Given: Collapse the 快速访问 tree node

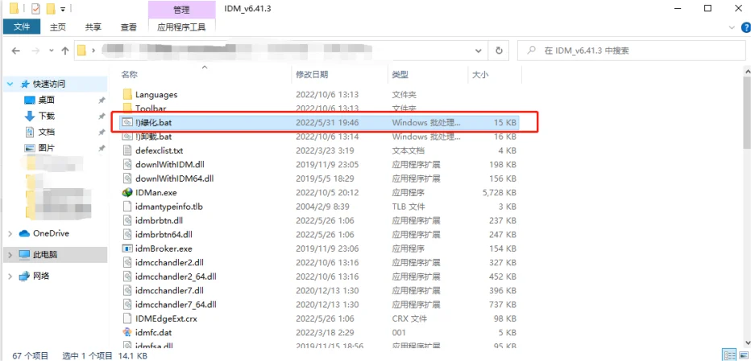Looking at the screenshot, I should [x=10, y=84].
